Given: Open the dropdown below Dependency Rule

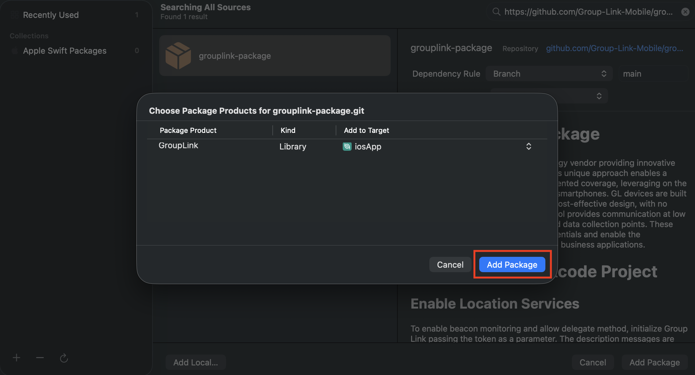Looking at the screenshot, I should [x=549, y=96].
